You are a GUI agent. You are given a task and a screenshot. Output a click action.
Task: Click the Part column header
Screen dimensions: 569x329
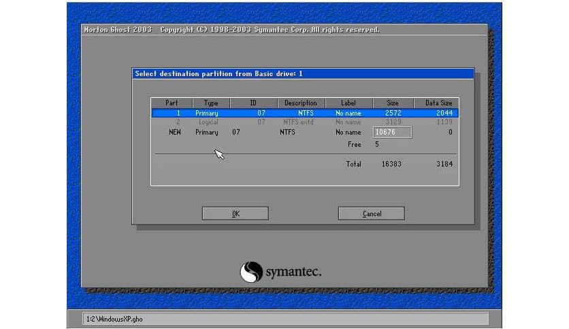tap(172, 103)
